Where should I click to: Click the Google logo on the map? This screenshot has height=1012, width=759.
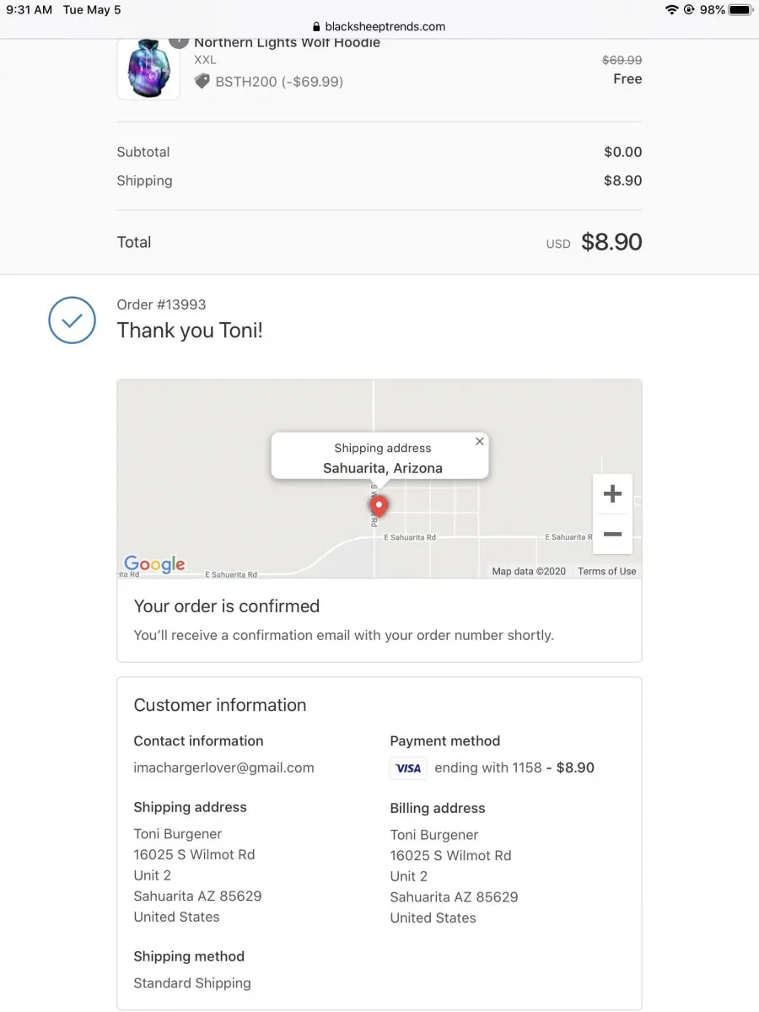coord(154,564)
